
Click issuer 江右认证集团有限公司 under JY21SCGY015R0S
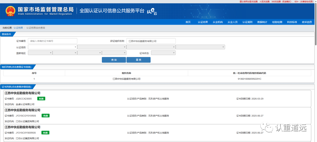click(x=28, y=121)
